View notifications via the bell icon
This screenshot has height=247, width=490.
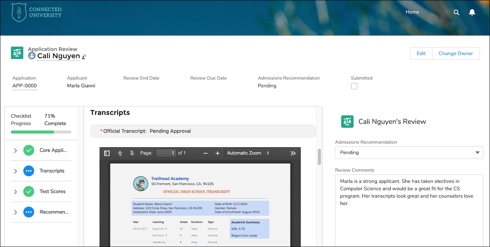(472, 12)
